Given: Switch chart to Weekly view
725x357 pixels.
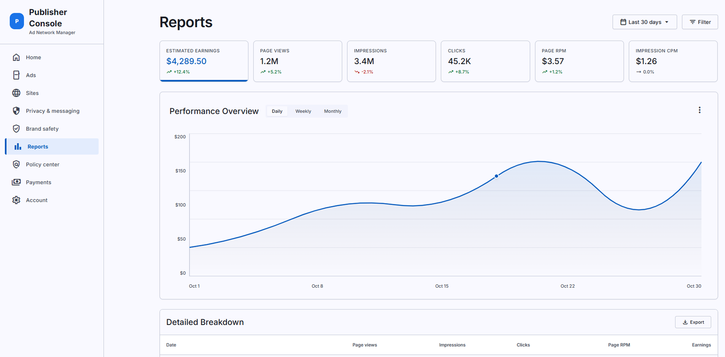Looking at the screenshot, I should pos(303,111).
